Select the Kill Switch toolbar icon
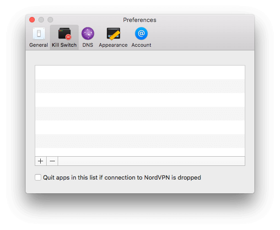Screen dimensions: 280x230 coord(65,33)
